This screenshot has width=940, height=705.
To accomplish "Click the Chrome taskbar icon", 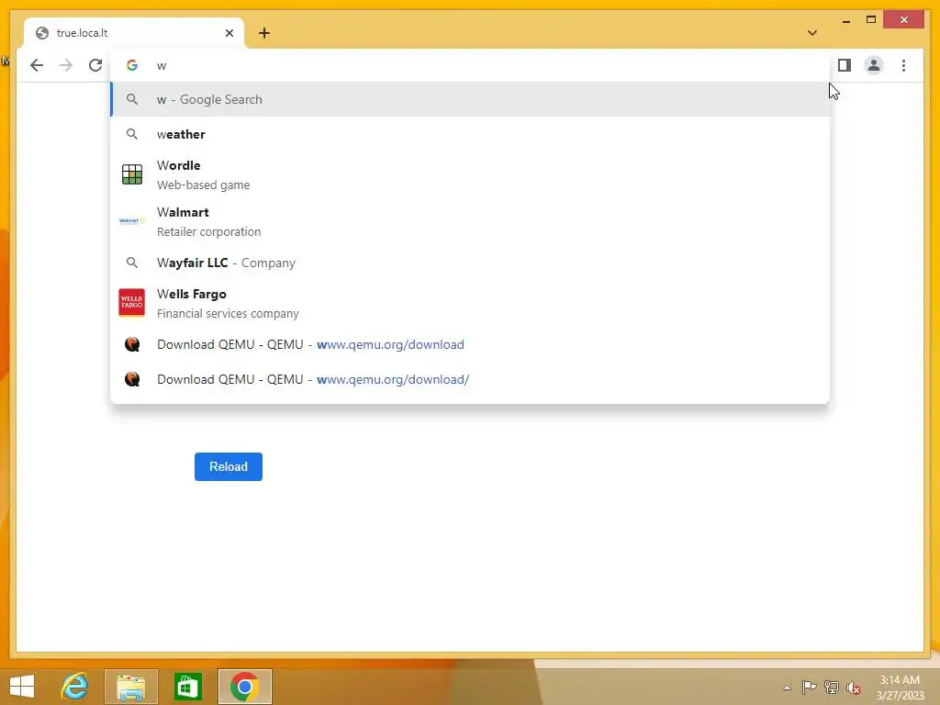I will point(244,687).
